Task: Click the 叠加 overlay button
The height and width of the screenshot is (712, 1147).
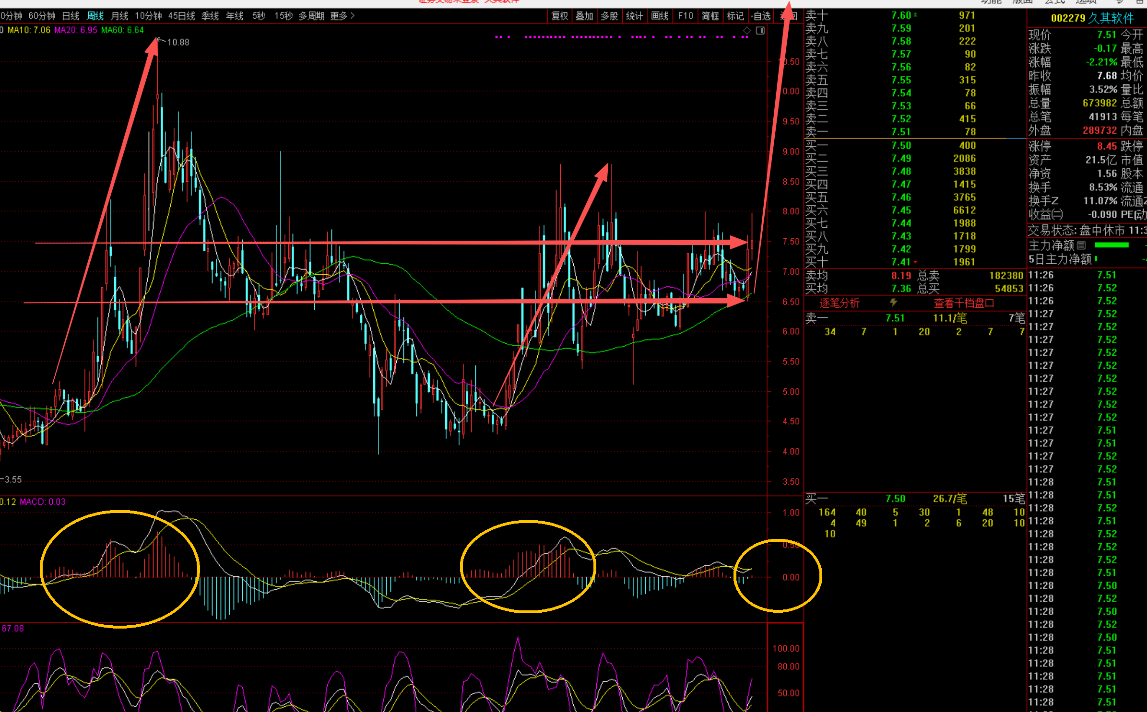Action: (584, 16)
